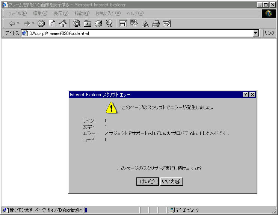Click the IE icon in the title bar
The width and height of the screenshot is (278, 215).
point(5,5)
